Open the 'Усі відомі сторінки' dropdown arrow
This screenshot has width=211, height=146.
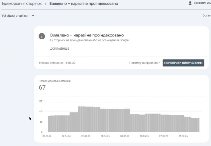pos(33,16)
